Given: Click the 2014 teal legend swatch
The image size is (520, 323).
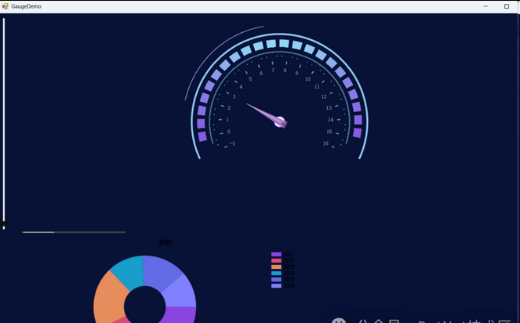Looking at the screenshot, I should point(276,273).
